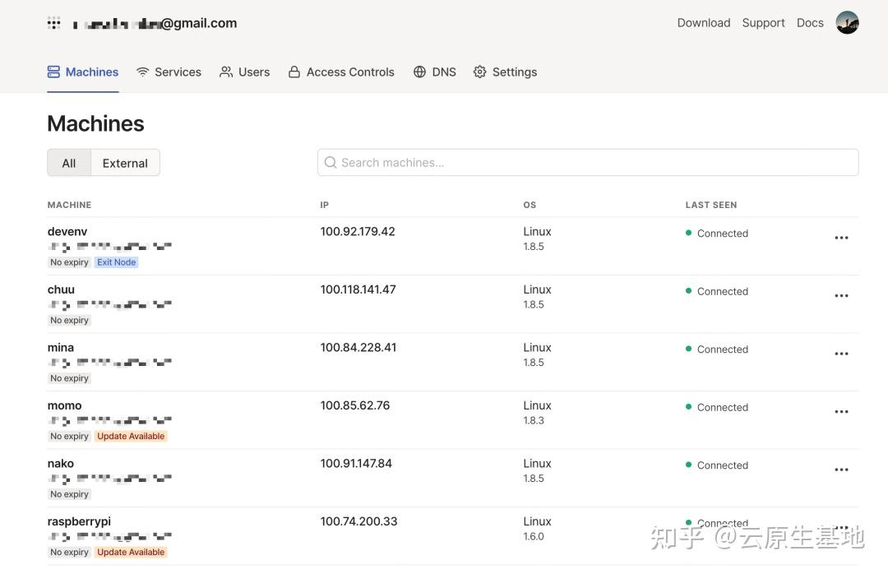Screen dimensions: 888x574
Task: Select the All machines filter
Action: [x=69, y=163]
